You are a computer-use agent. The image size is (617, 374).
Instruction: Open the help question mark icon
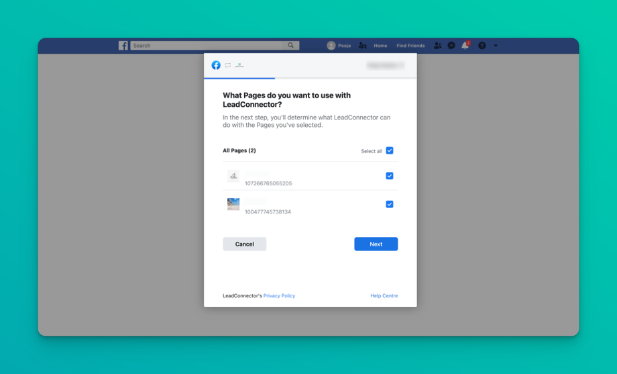pyautogui.click(x=482, y=46)
